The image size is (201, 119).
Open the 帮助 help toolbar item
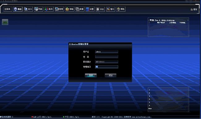[x=121, y=9]
